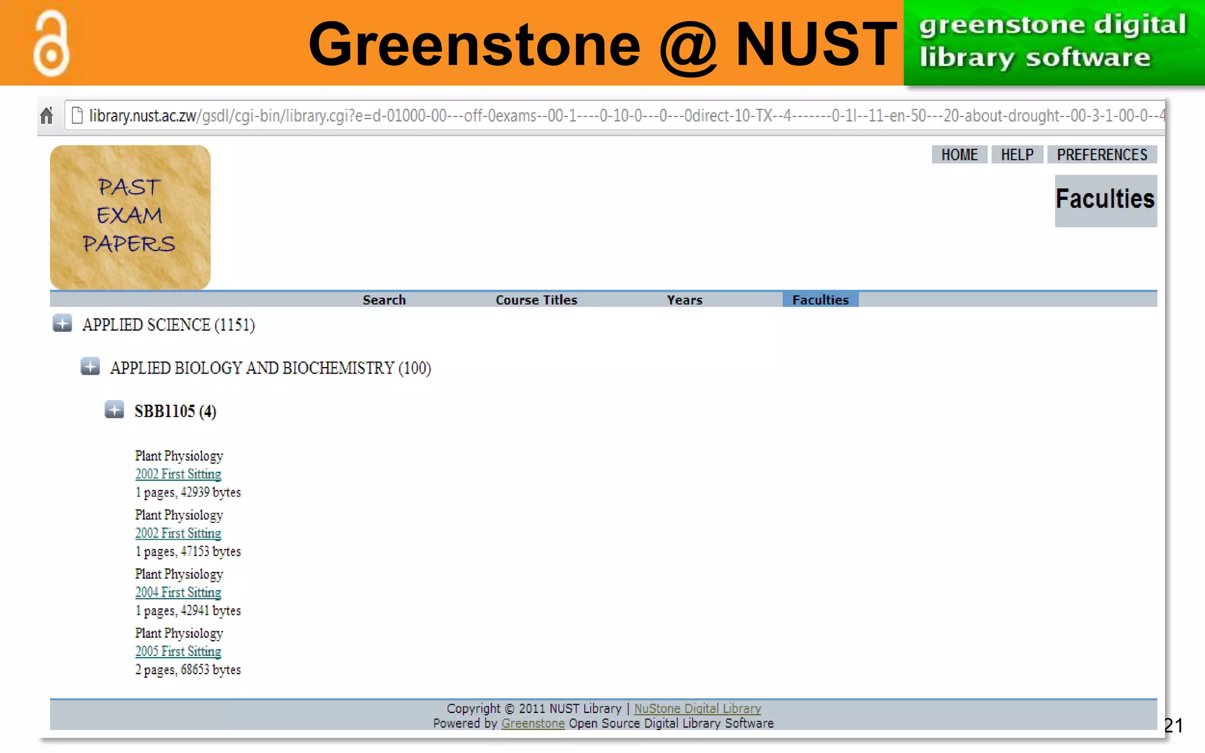Click Plant Physiology title above 2004 First Sitting

(x=179, y=574)
